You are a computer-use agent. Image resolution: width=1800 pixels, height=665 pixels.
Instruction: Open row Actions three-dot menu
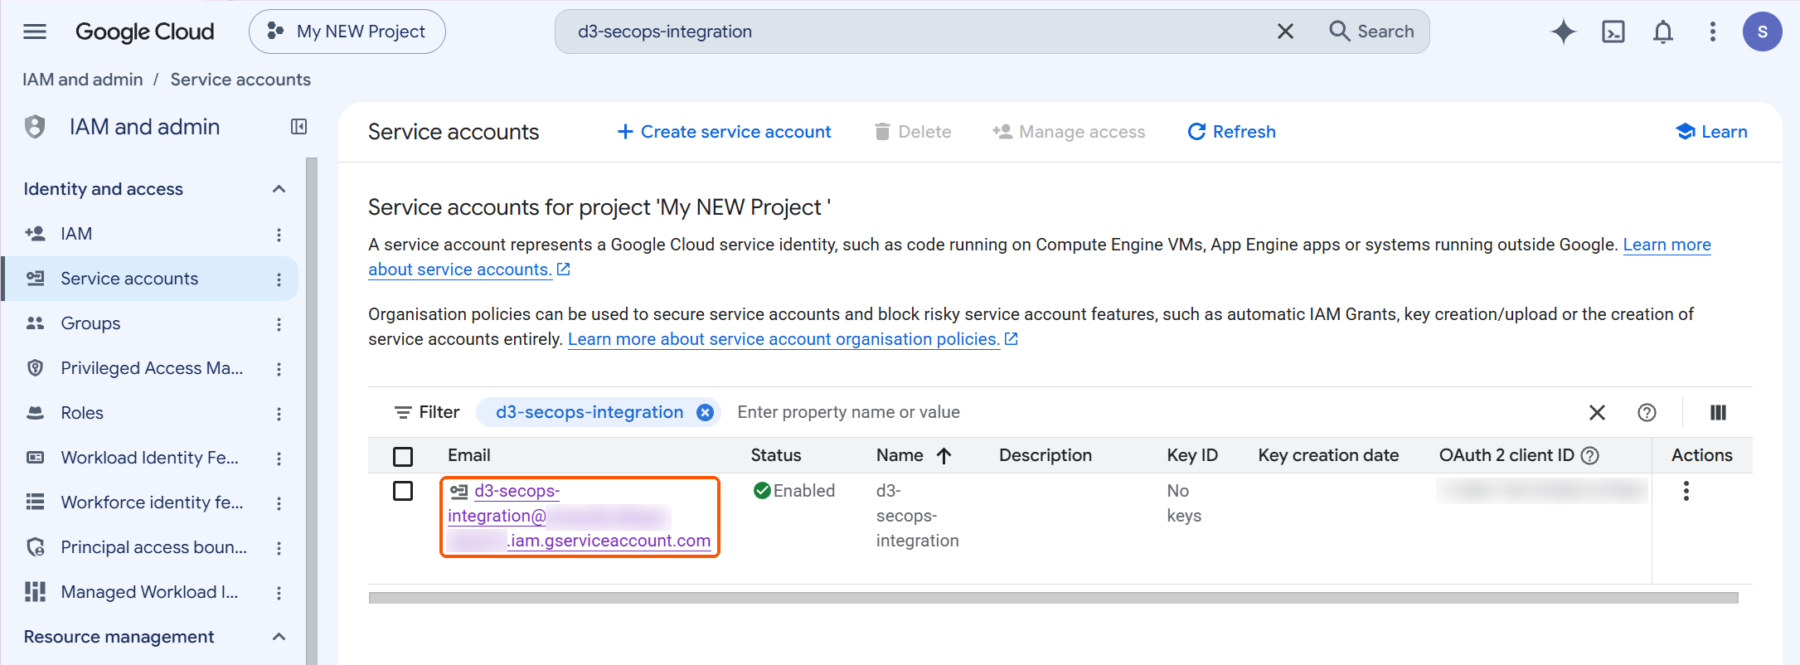[x=1686, y=491]
